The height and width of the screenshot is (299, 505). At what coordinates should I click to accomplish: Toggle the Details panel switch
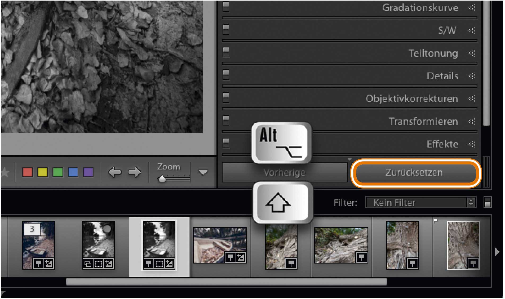(226, 75)
